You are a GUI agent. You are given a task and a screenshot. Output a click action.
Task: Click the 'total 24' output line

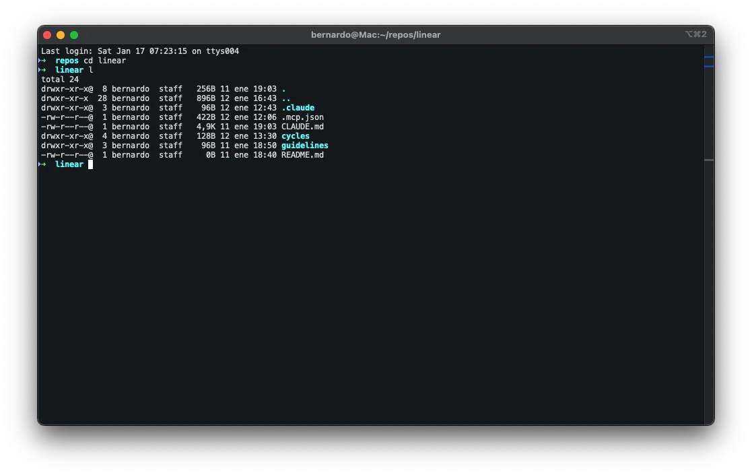tap(60, 80)
